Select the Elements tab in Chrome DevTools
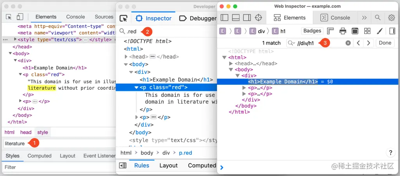 pos(46,17)
